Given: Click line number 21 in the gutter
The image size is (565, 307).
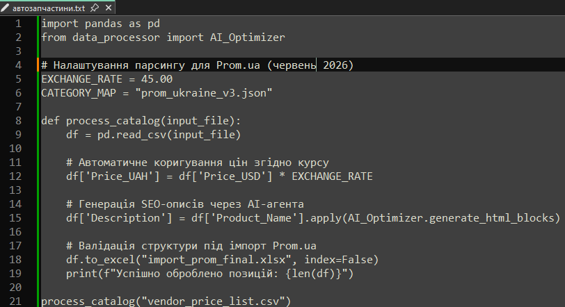Looking at the screenshot, I should click(x=15, y=301).
